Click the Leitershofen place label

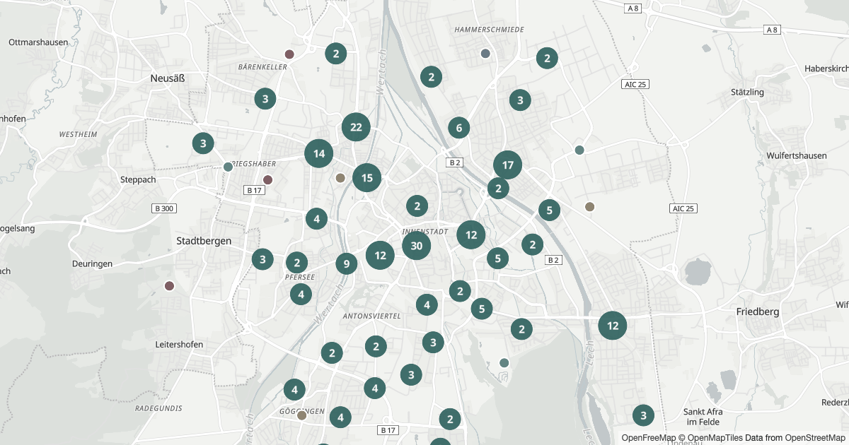click(x=179, y=345)
